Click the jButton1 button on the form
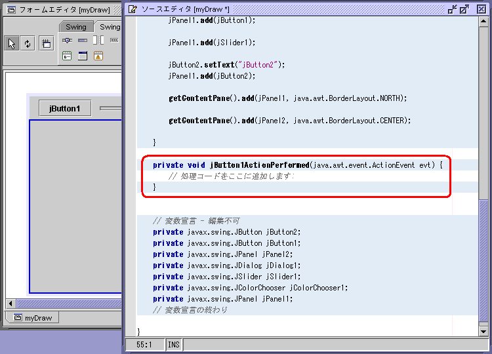Viewport: 492px width, 354px height. click(x=65, y=108)
